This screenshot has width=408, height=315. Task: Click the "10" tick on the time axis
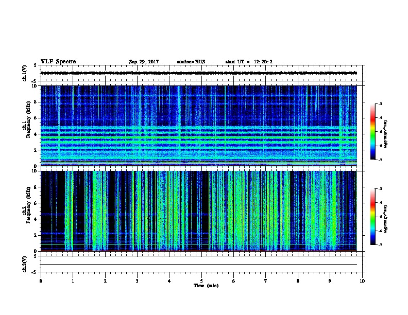[362, 281]
